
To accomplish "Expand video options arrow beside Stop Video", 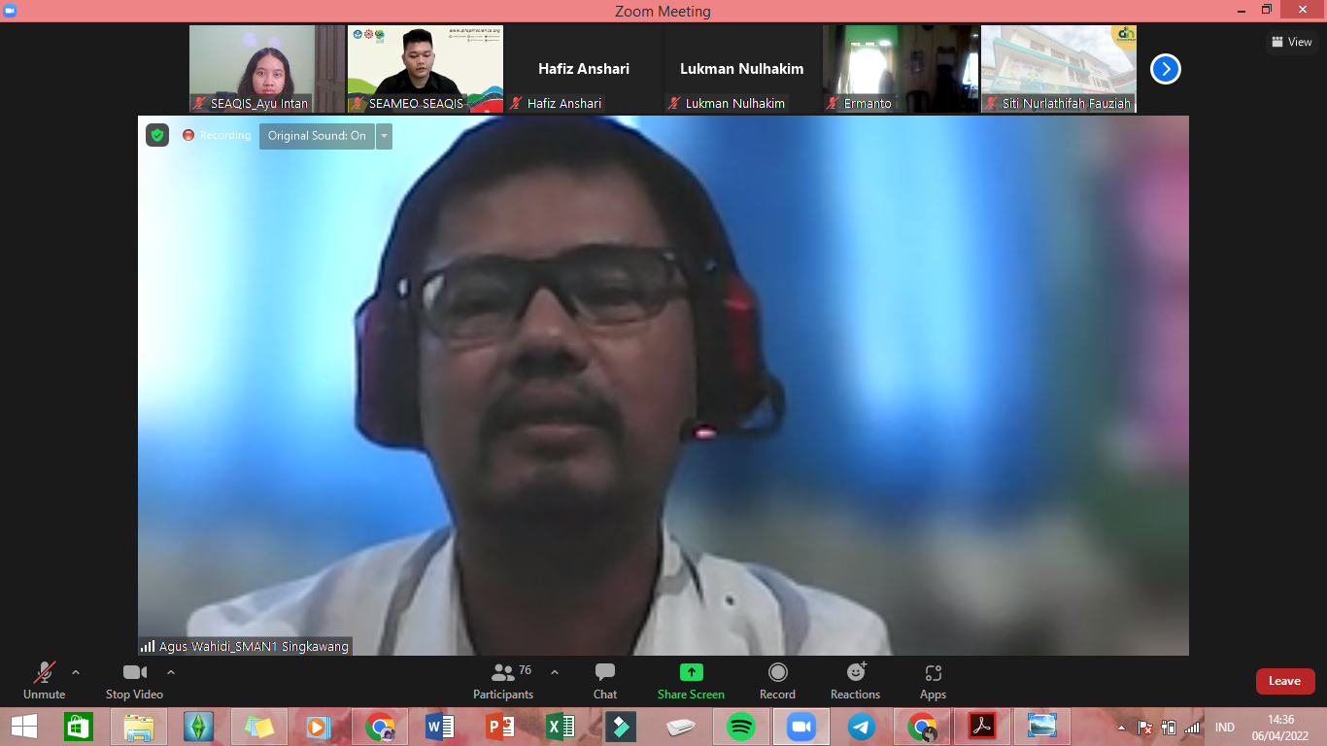I will (x=171, y=672).
